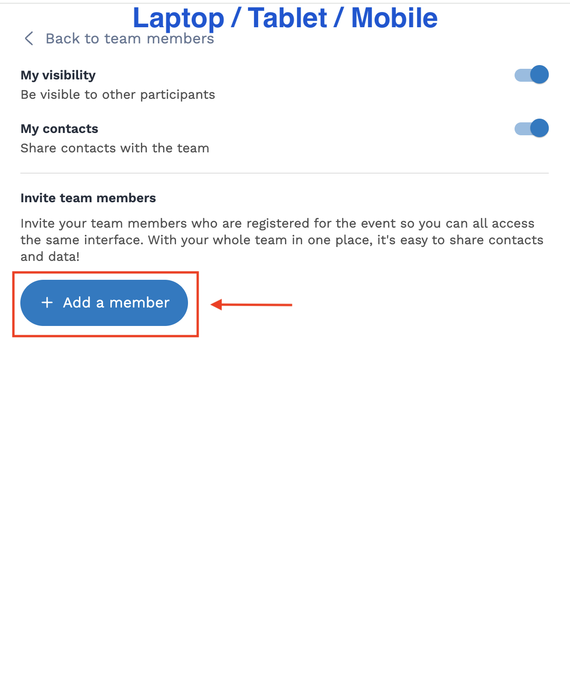
Task: Click the word Laptop in the title
Action: click(178, 18)
